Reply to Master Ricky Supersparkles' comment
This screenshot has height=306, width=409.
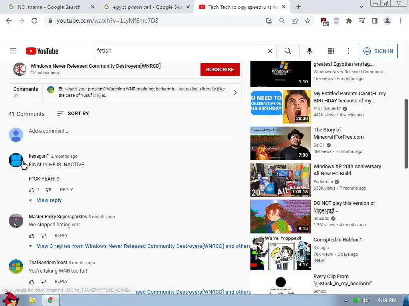61,236
